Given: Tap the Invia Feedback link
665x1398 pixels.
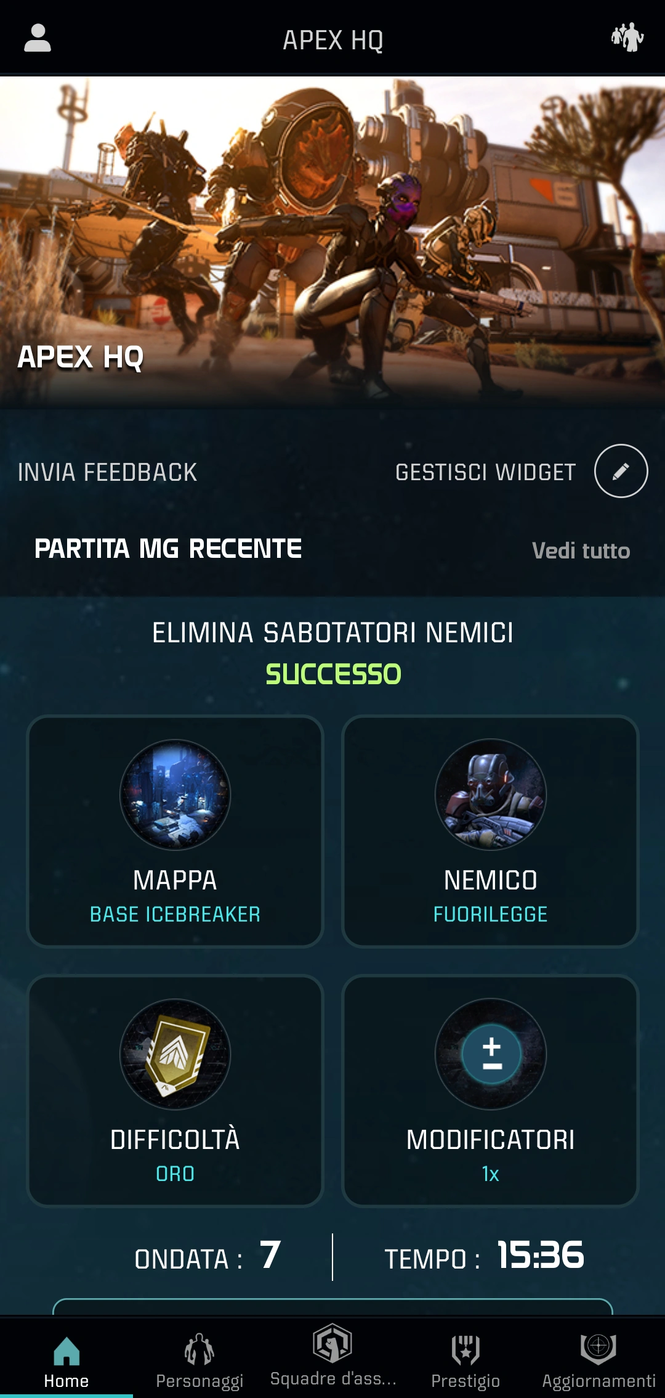Looking at the screenshot, I should click(107, 472).
